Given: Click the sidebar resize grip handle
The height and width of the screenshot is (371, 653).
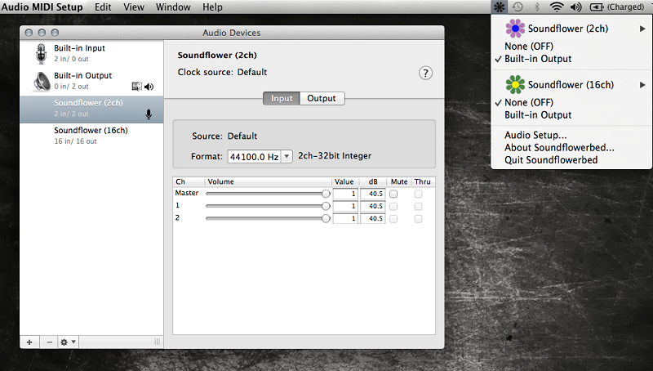Looking at the screenshot, I should pos(157,342).
